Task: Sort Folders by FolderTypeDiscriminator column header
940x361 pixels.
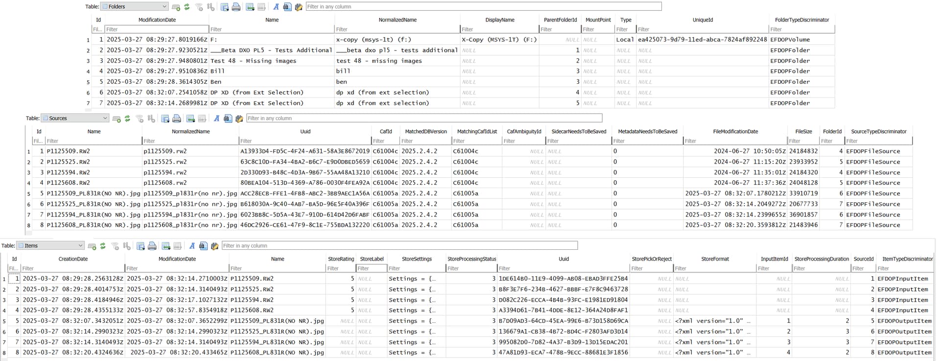Action: (801, 20)
